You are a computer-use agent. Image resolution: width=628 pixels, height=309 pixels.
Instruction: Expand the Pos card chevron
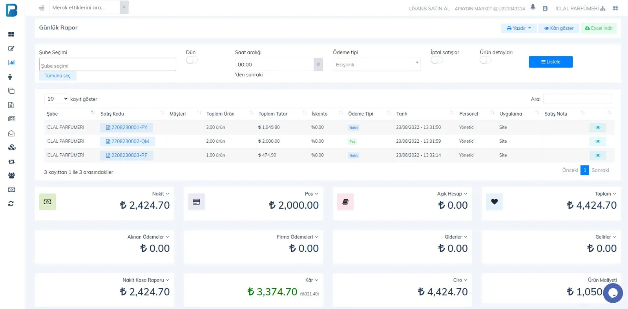pyautogui.click(x=317, y=194)
